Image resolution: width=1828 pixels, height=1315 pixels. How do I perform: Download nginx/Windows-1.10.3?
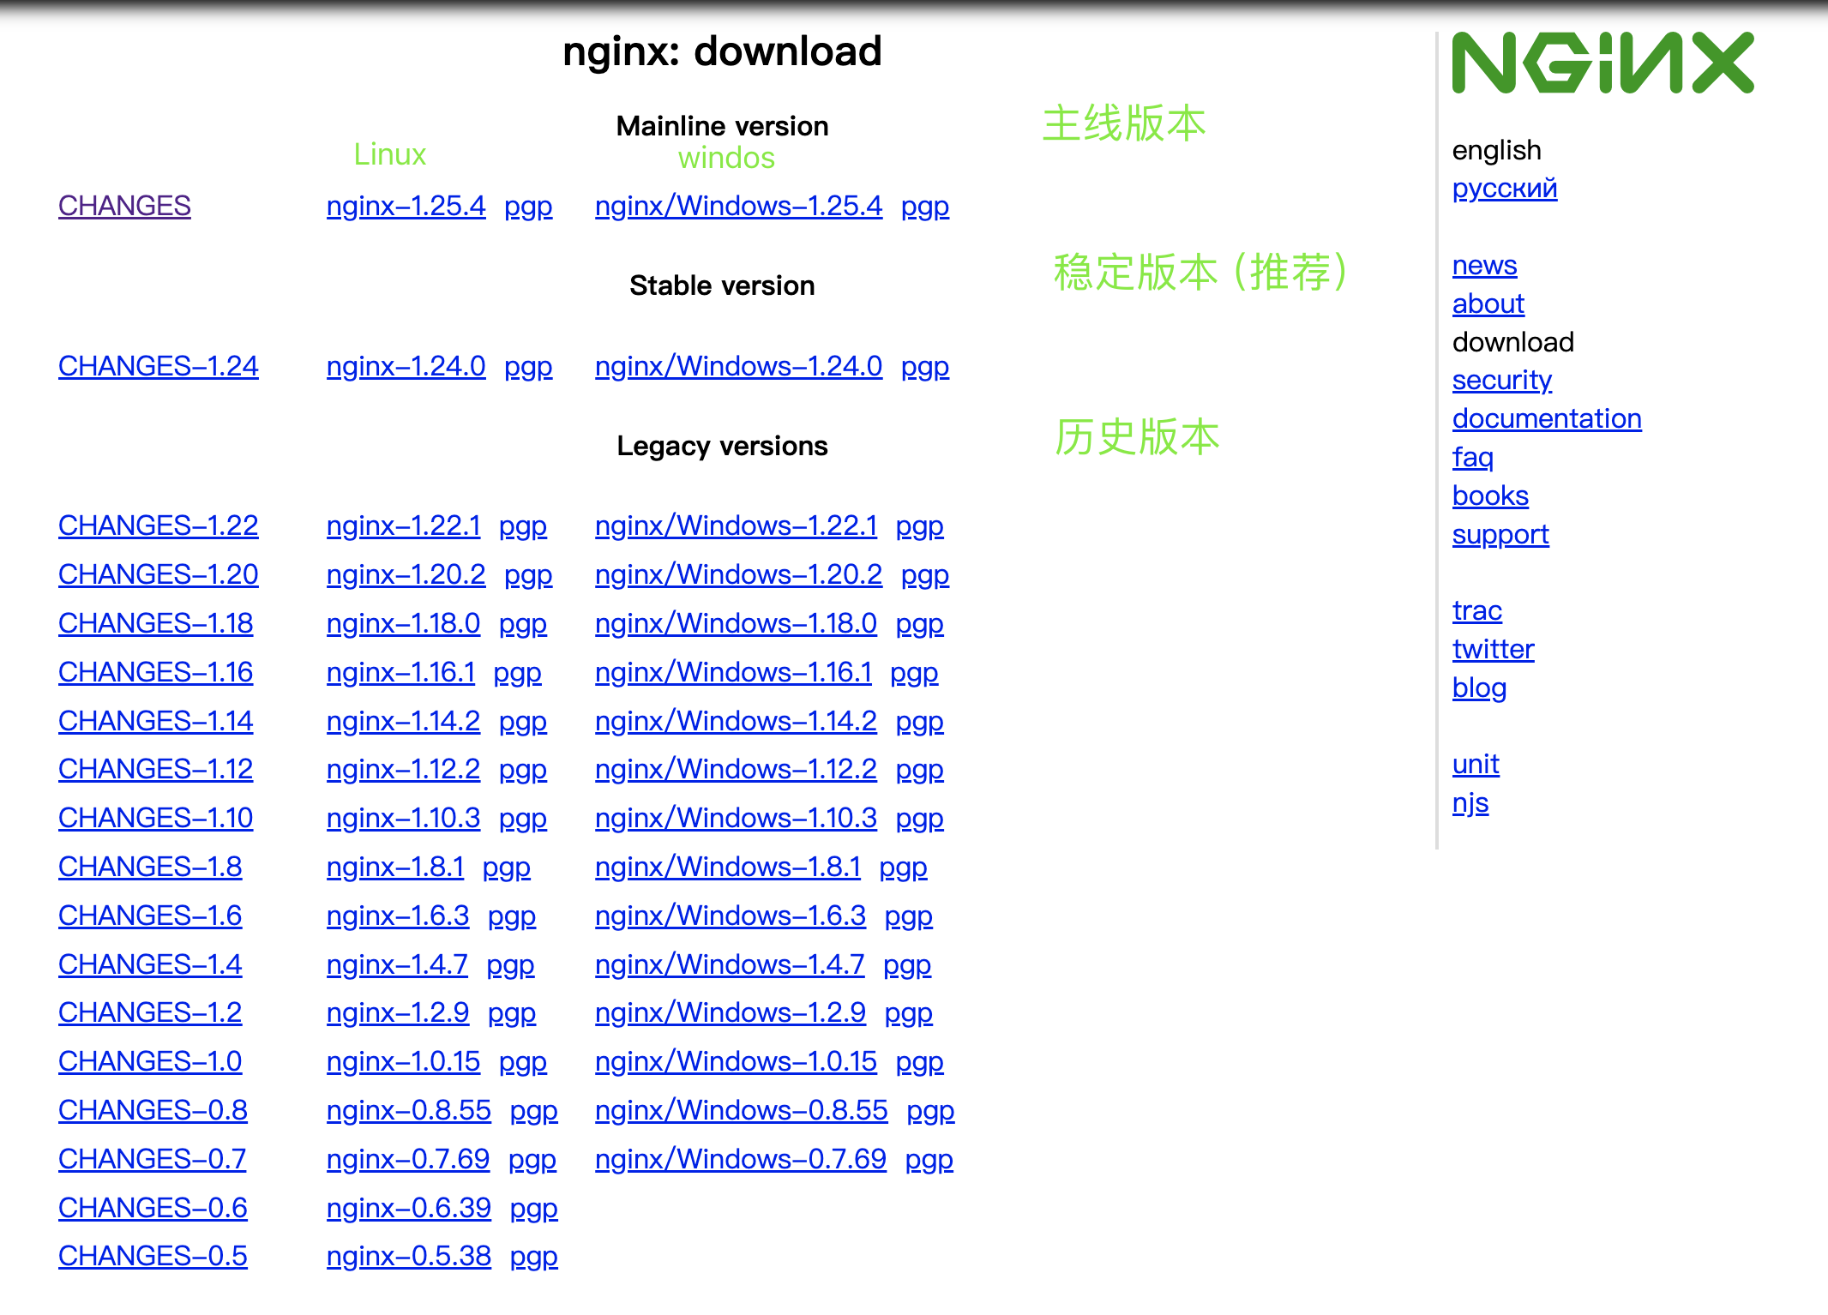pos(736,818)
